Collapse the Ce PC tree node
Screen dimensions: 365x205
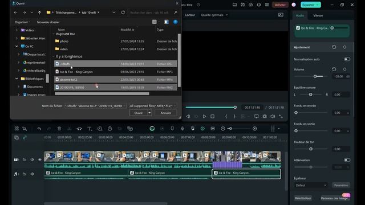click(x=17, y=46)
